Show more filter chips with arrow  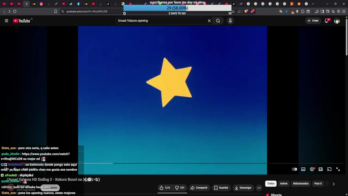(334, 184)
